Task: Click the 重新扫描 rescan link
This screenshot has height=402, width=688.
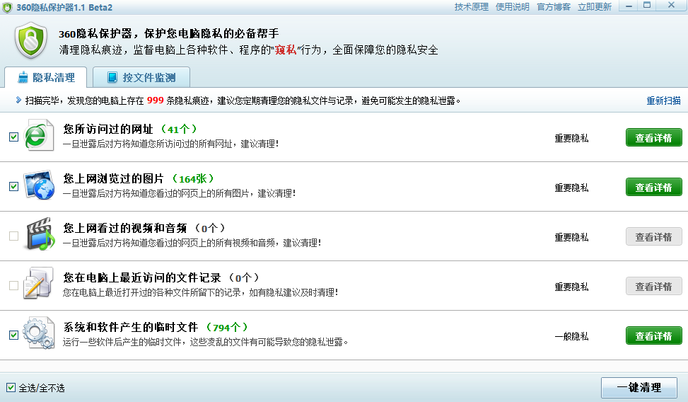Action: tap(663, 100)
